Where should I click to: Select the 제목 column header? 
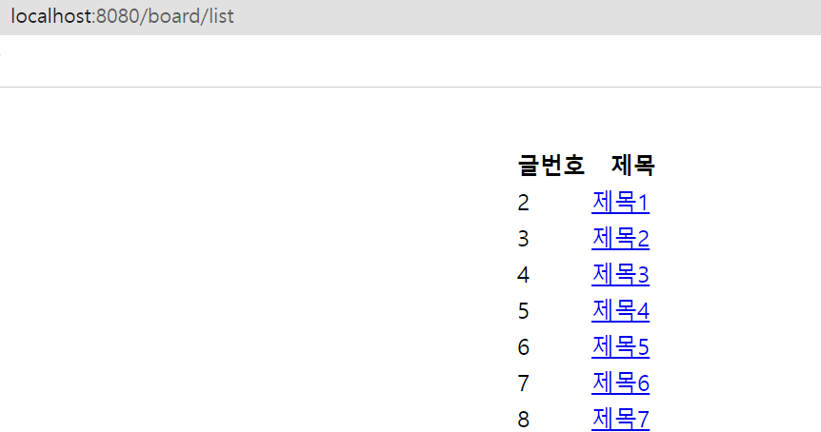(633, 166)
